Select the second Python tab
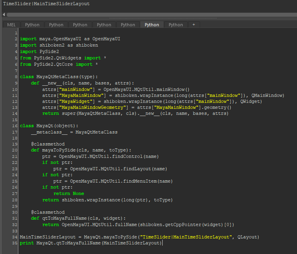The width and height of the screenshot is (297, 254). tap(56, 25)
